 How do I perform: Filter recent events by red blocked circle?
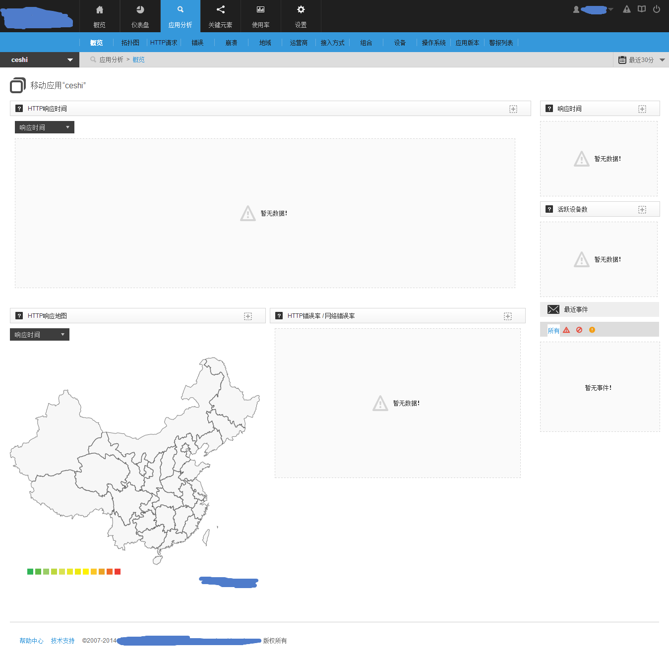tap(579, 330)
